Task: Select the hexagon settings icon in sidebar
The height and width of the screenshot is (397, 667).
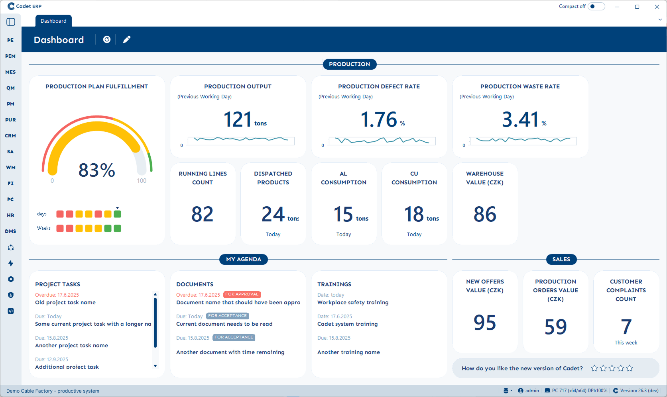Action: (x=10, y=279)
